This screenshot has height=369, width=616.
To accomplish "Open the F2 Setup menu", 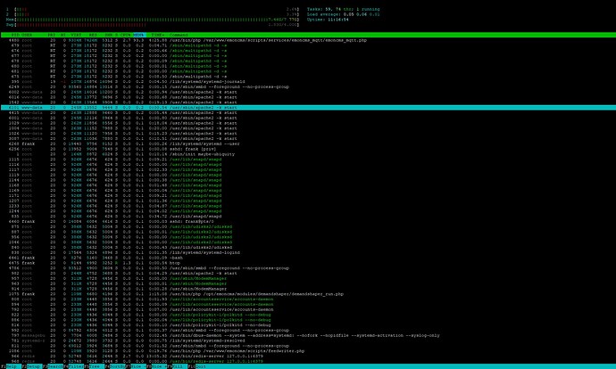I will click(33, 366).
